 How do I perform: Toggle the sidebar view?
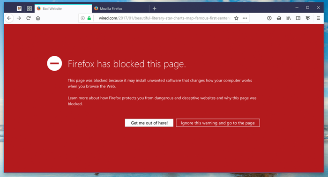click(298, 18)
